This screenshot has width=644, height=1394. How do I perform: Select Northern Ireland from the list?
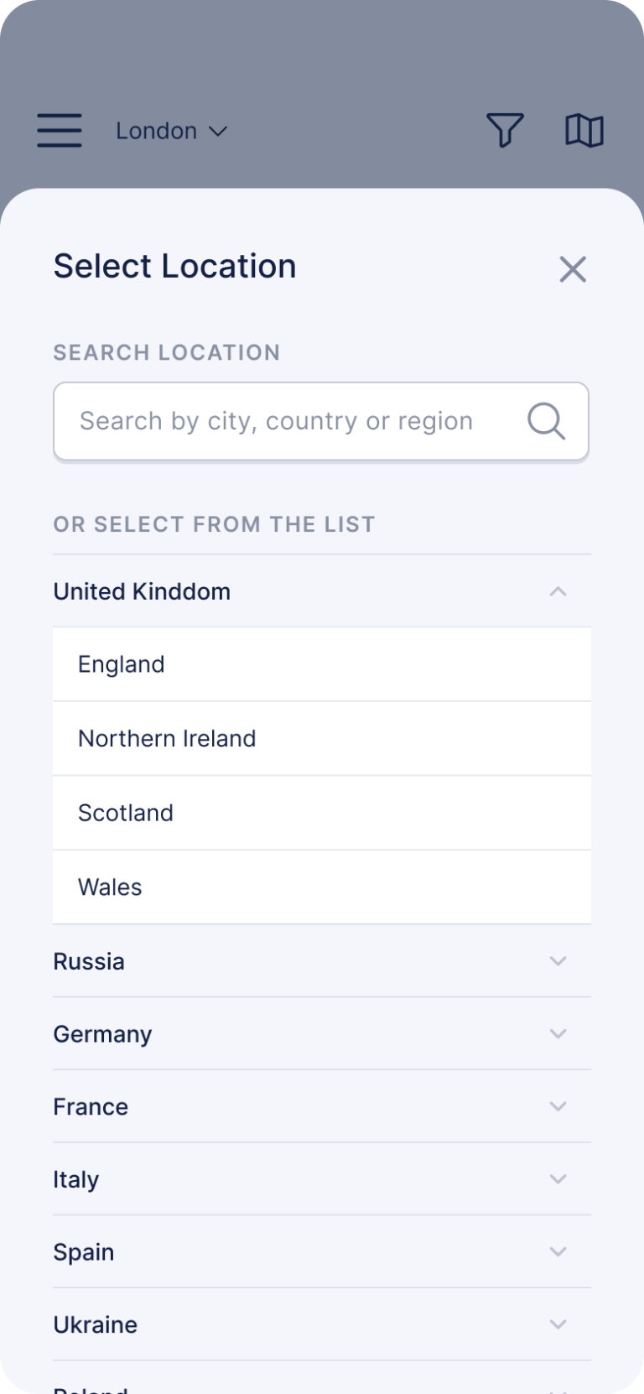point(167,738)
